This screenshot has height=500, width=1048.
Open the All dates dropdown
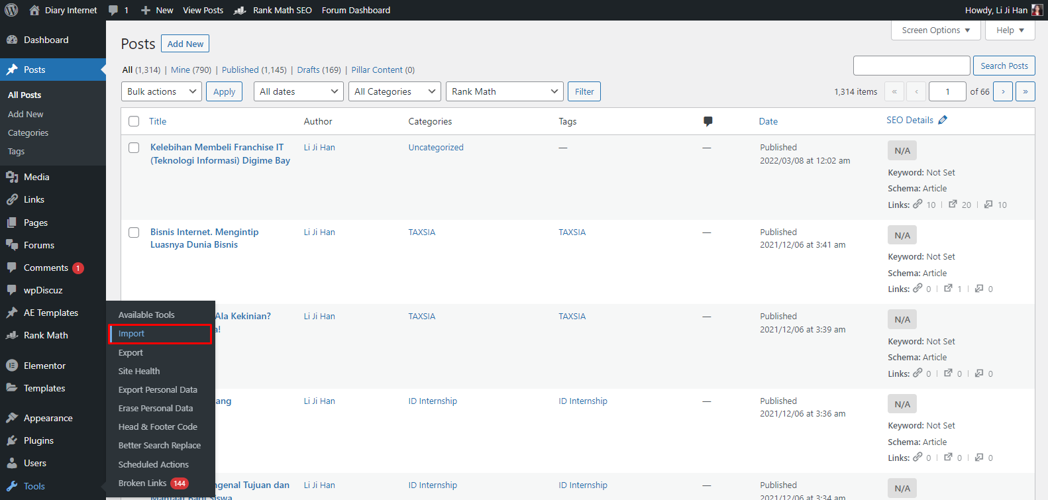point(298,91)
